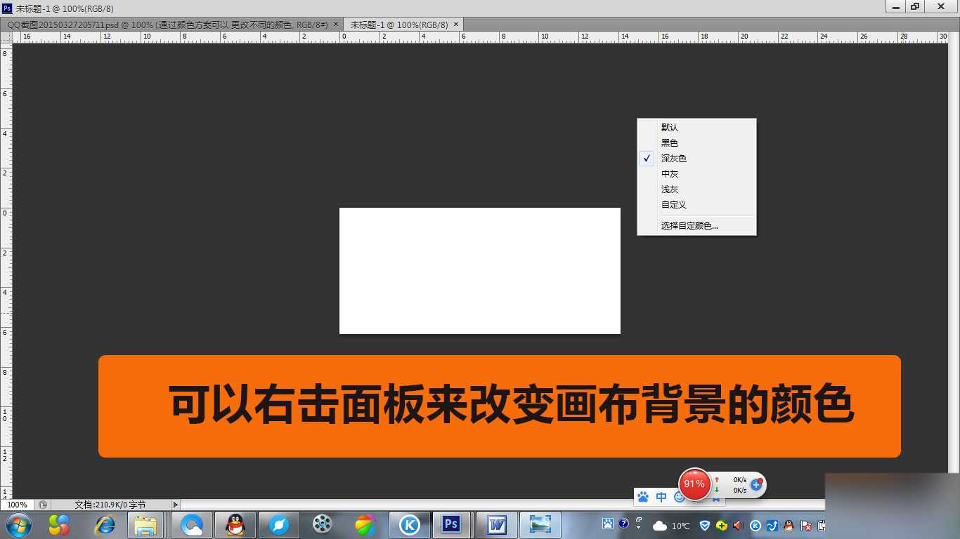The width and height of the screenshot is (960, 539).
Task: Click the red 91% memory ball
Action: [694, 484]
